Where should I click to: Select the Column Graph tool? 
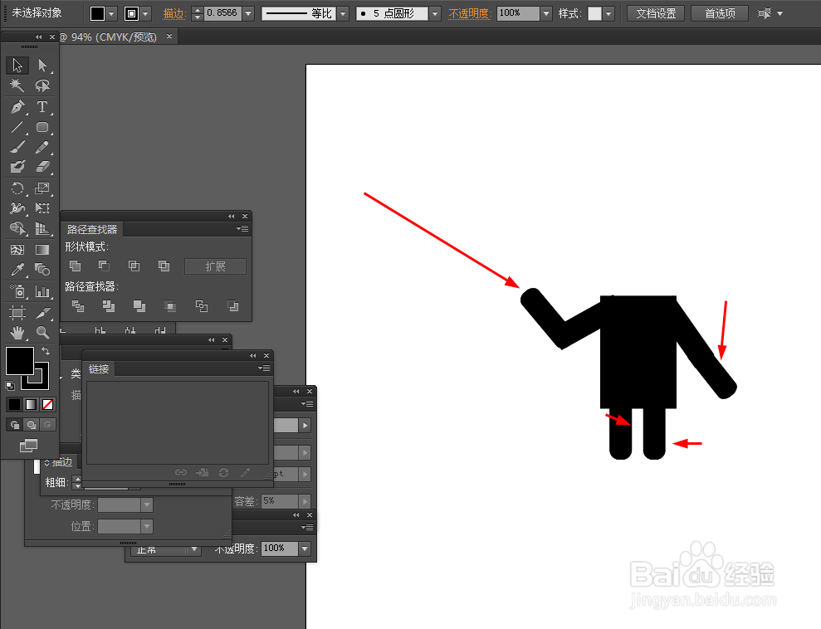[x=42, y=291]
